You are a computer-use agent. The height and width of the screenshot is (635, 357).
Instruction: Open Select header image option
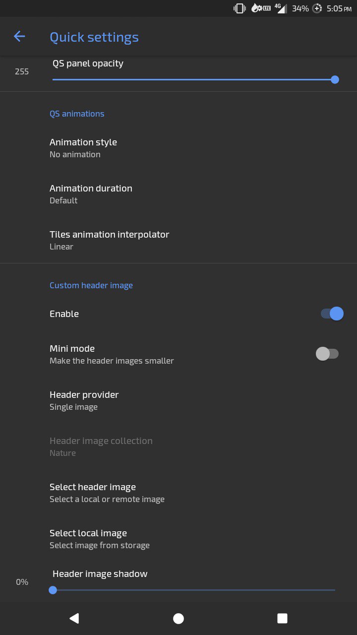click(x=178, y=493)
